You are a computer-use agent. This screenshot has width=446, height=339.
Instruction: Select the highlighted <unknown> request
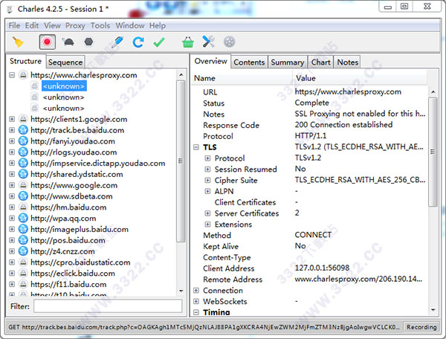click(x=64, y=86)
